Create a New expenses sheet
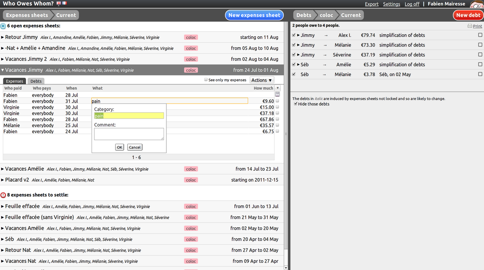The height and width of the screenshot is (270, 484). [254, 15]
